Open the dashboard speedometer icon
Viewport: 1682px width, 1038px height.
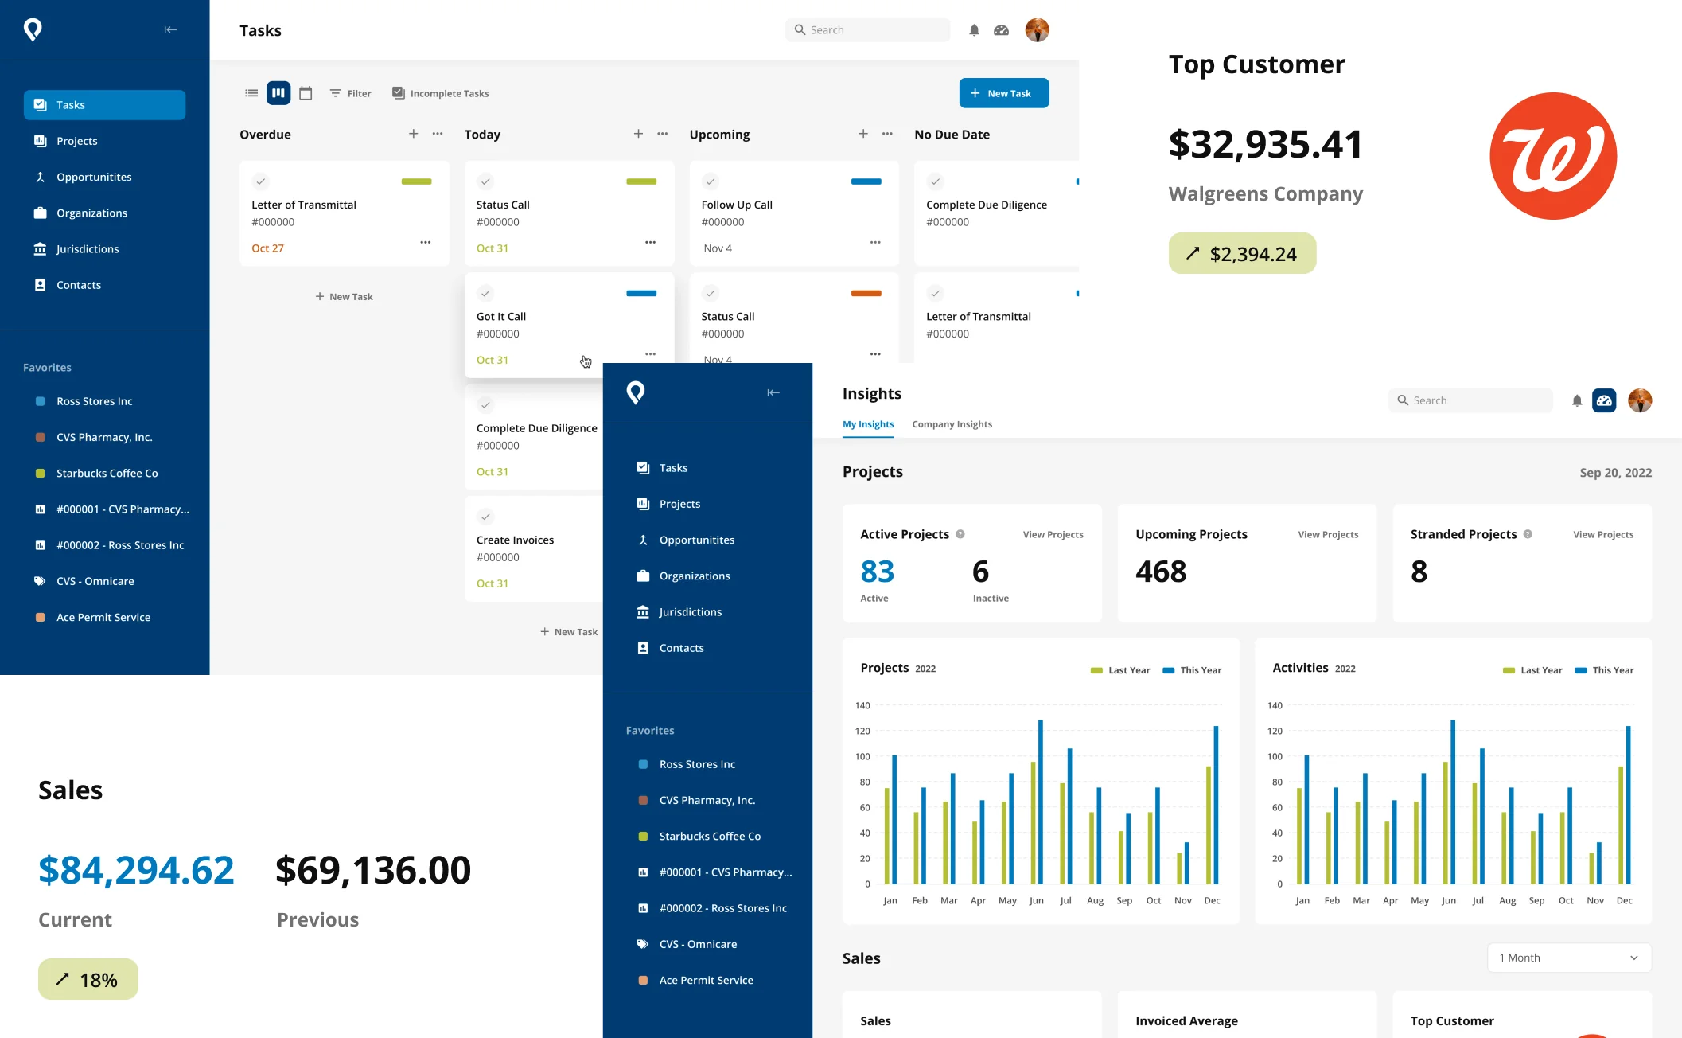(1001, 29)
